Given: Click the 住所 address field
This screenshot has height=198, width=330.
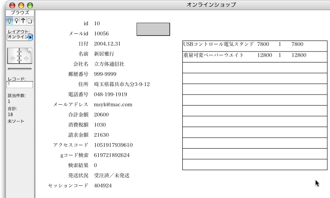Looking at the screenshot, I should 122,84.
